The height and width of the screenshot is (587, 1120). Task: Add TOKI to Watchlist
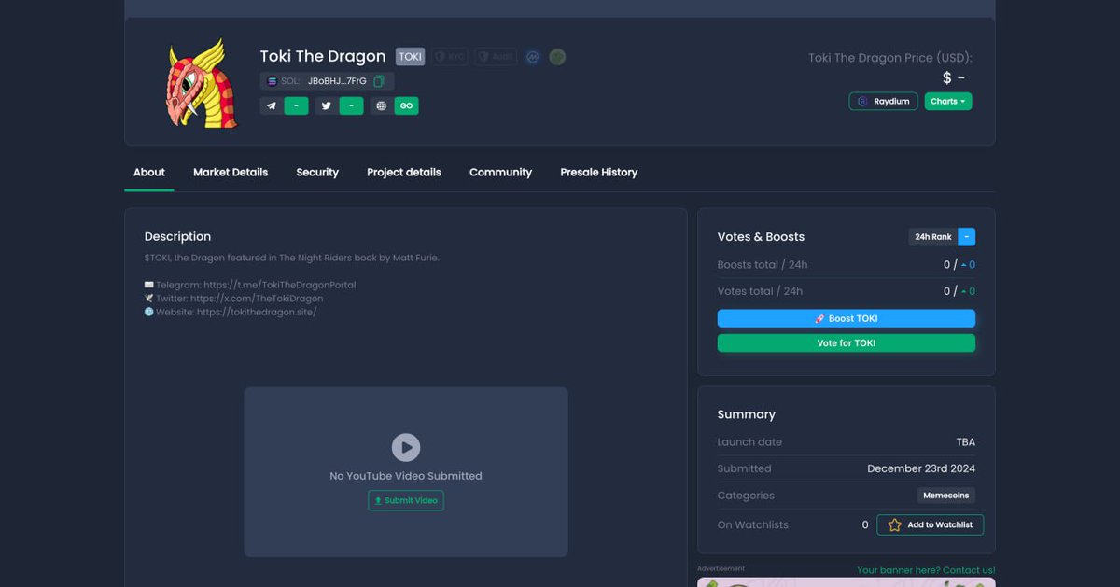[x=930, y=524]
